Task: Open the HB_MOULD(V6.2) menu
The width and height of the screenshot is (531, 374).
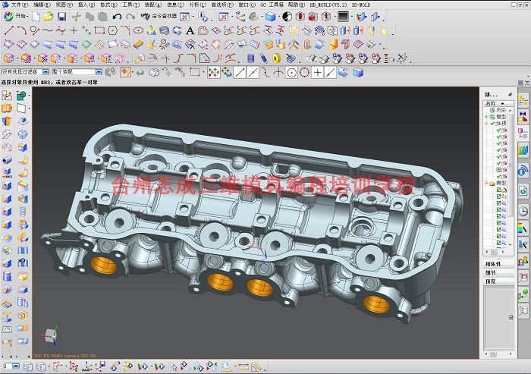Action: click(x=328, y=5)
